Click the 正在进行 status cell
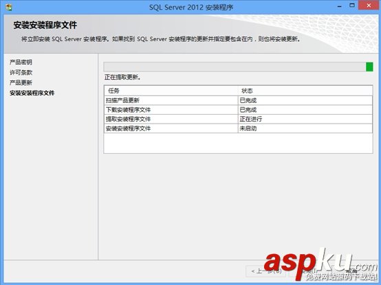Screen dimensions: 381x285 [305, 119]
